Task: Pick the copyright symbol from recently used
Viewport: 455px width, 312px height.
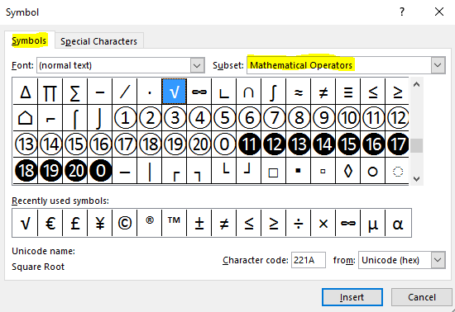Action: (125, 223)
